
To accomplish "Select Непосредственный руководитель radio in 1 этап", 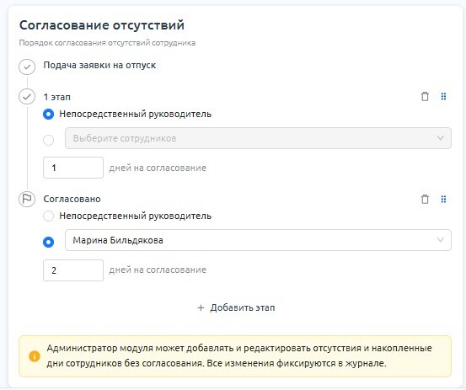I will point(48,115).
